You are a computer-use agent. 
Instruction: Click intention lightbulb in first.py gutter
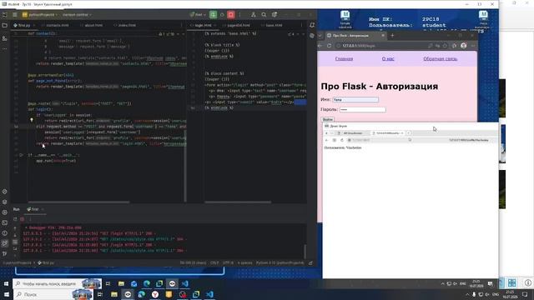[x=32, y=120]
